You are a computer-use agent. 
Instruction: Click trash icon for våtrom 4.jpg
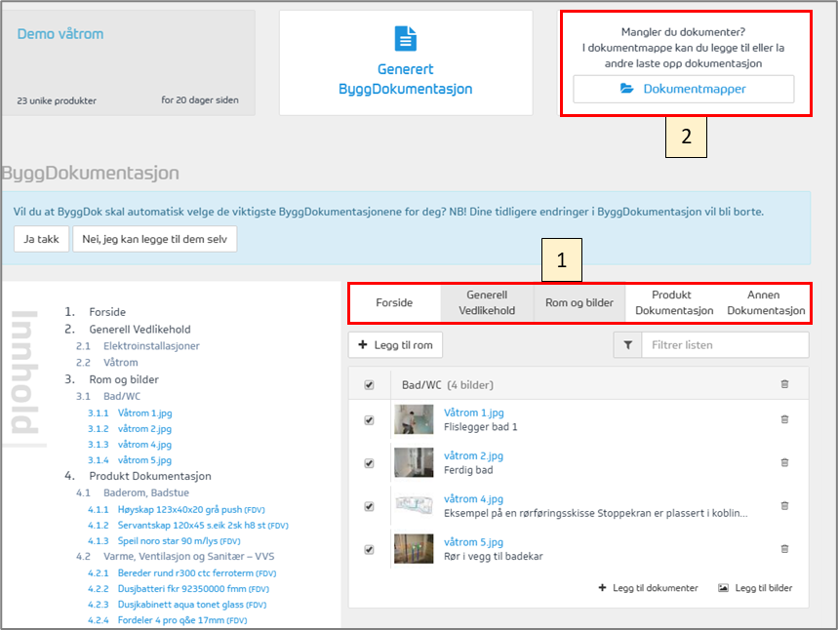(x=784, y=506)
